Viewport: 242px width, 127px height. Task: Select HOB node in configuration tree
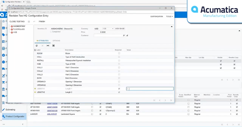[15, 32]
